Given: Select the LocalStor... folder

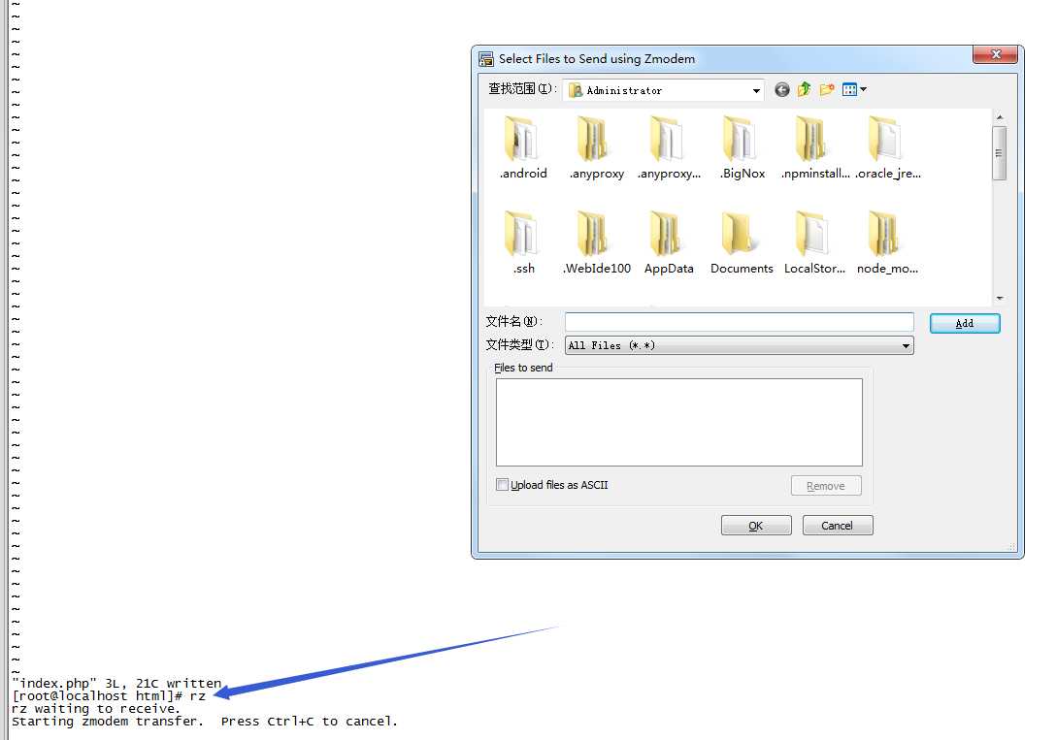Looking at the screenshot, I should (814, 242).
